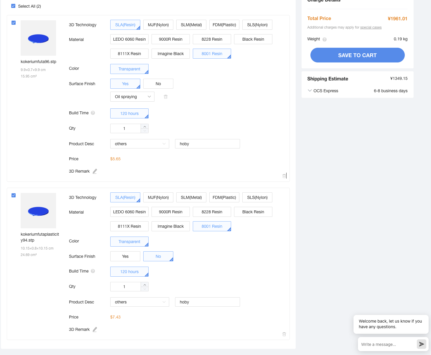The height and width of the screenshot is (355, 431).
Task: Delete kokeriumfuta96.stp item via trash icon
Action: (x=284, y=176)
